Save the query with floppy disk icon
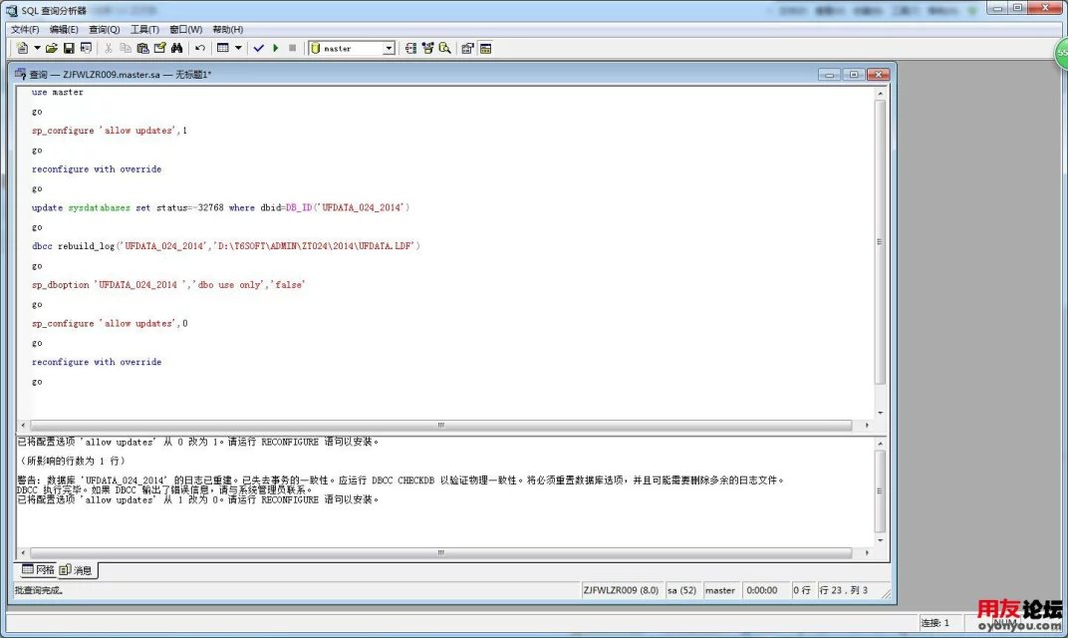 tap(69, 48)
